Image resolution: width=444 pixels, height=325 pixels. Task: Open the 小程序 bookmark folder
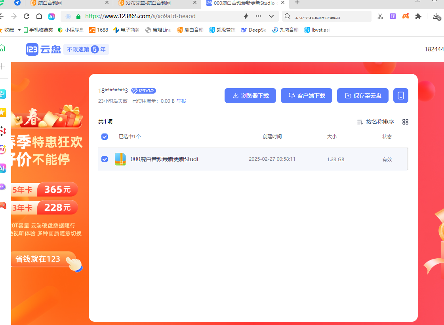[71, 30]
